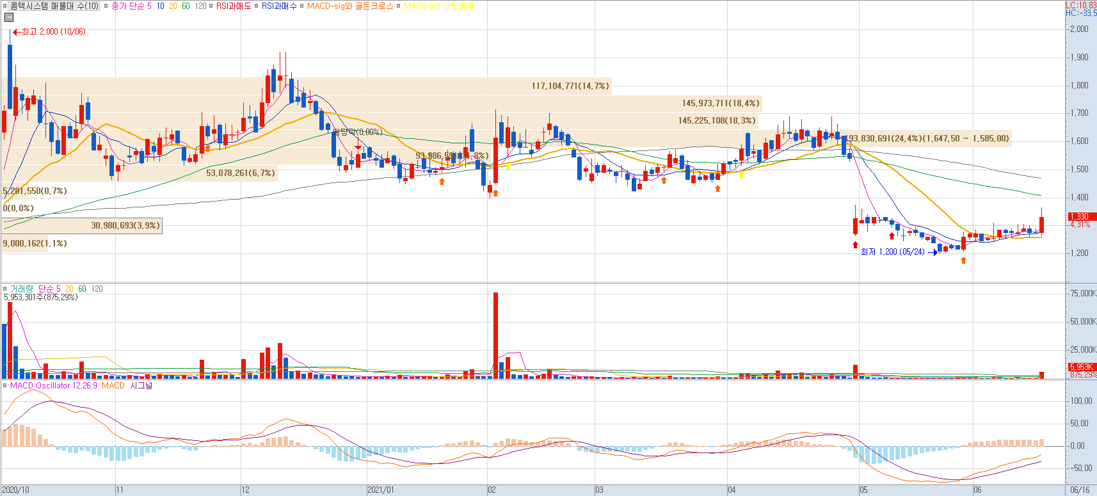Toggle square marker before MACD 0선 상향돌파
The width and height of the screenshot is (1097, 496).
click(398, 6)
